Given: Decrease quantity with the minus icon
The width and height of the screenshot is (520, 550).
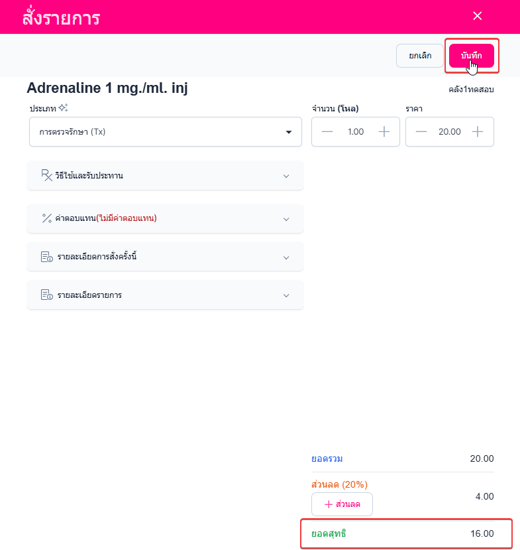Looking at the screenshot, I should [327, 131].
